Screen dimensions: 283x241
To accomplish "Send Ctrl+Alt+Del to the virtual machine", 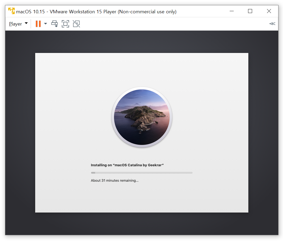I will click(x=54, y=24).
